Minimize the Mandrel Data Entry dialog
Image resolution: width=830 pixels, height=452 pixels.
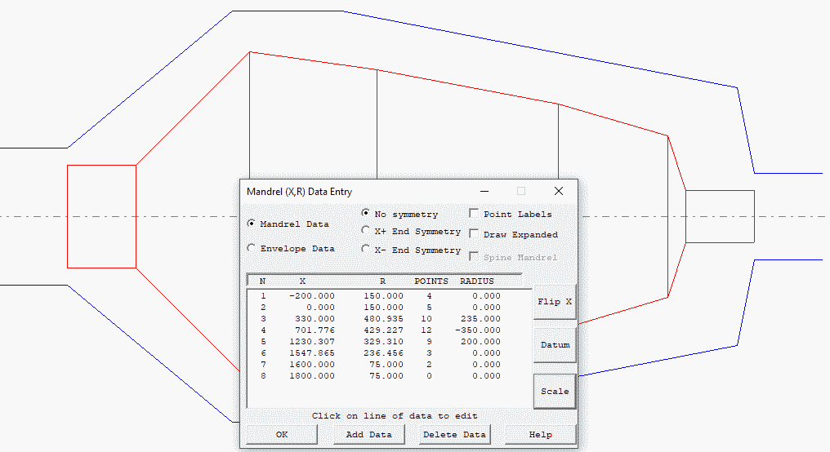pyautogui.click(x=484, y=192)
